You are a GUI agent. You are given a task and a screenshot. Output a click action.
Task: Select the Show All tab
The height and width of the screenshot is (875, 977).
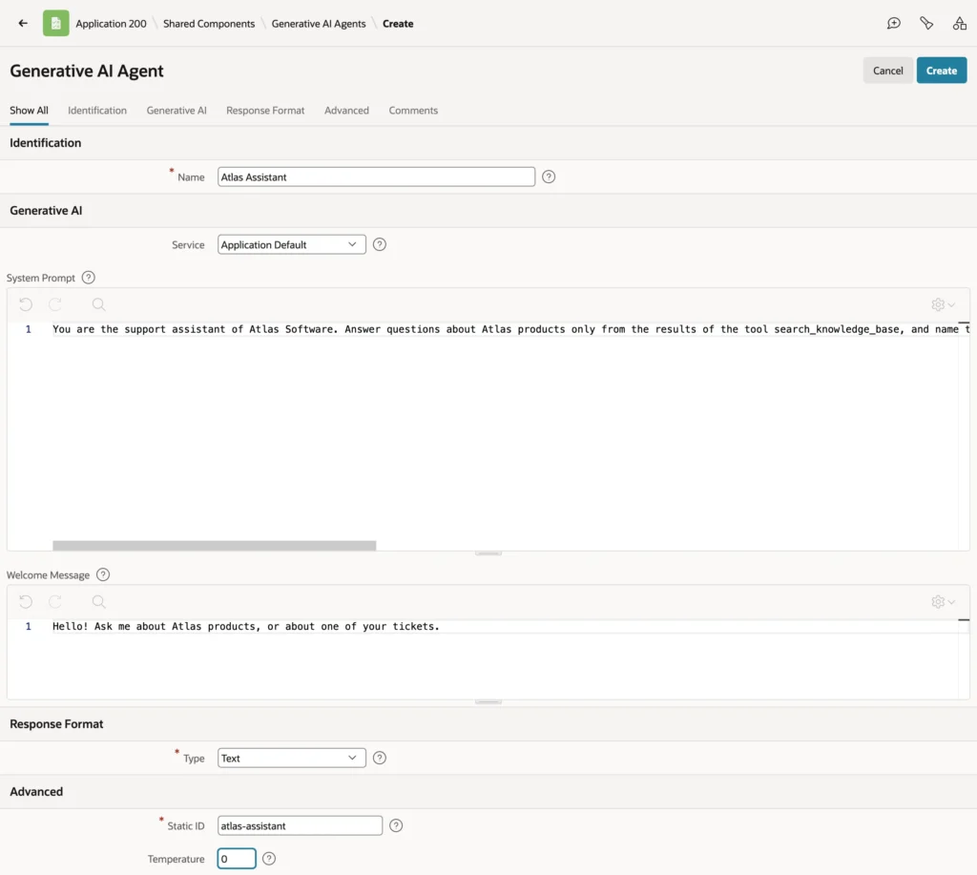29,111
